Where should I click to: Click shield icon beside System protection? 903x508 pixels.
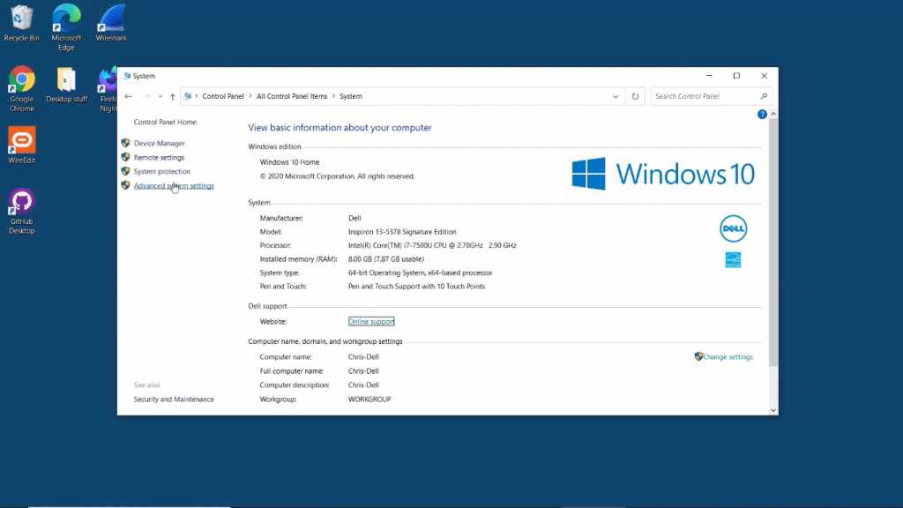coord(125,171)
